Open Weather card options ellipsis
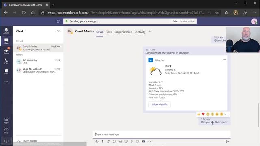This screenshot has height=146, width=260. 224,60
